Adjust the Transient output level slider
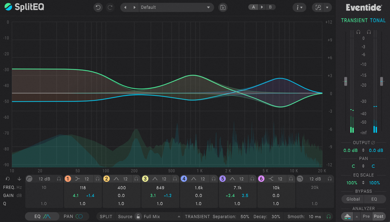The height and width of the screenshot is (222, 390). click(x=345, y=81)
